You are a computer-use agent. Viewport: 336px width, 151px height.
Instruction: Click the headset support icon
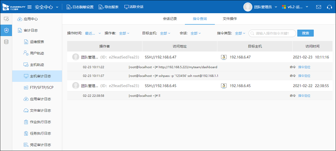(329, 7)
